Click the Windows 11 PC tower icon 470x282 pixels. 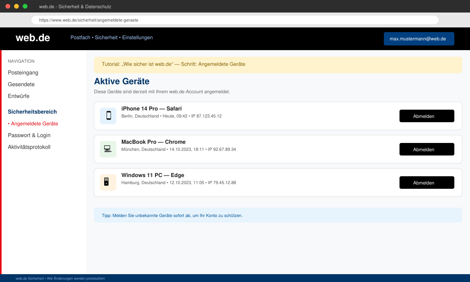coord(108,183)
